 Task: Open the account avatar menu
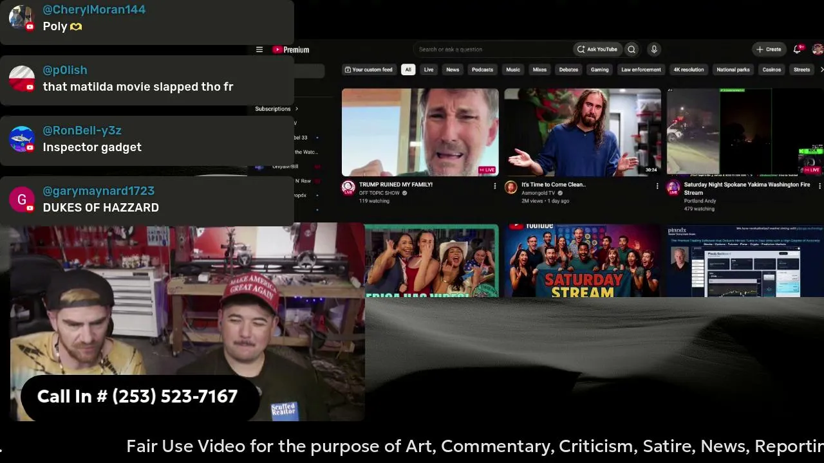[x=818, y=50]
